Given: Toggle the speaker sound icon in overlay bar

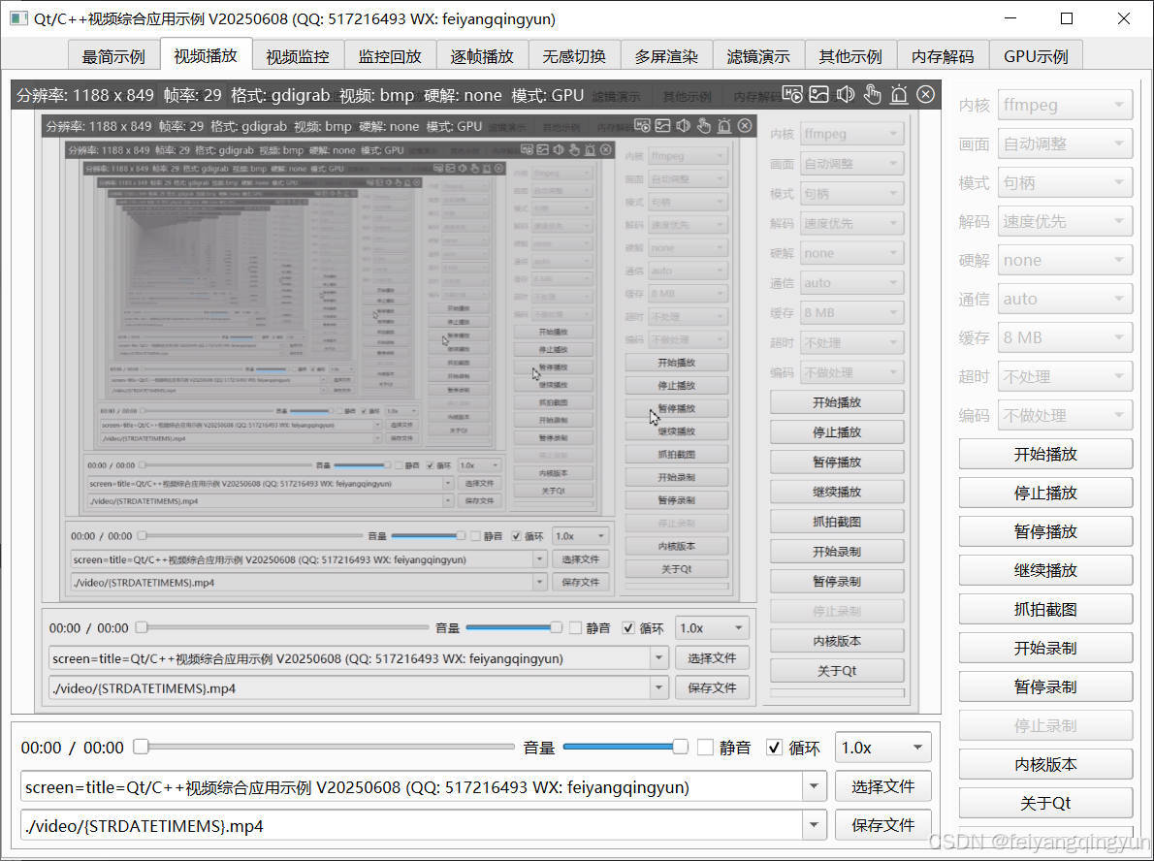Looking at the screenshot, I should pyautogui.click(x=846, y=94).
